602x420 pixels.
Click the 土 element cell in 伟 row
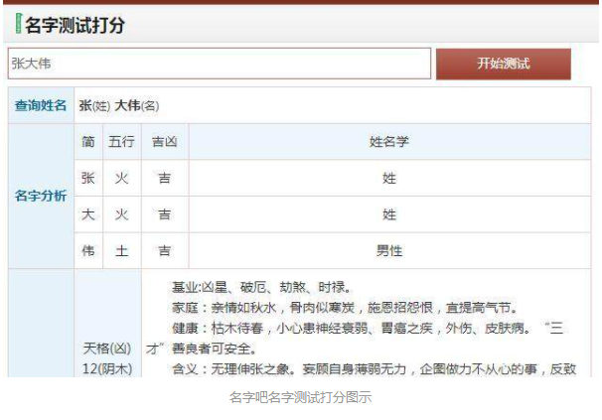(121, 251)
